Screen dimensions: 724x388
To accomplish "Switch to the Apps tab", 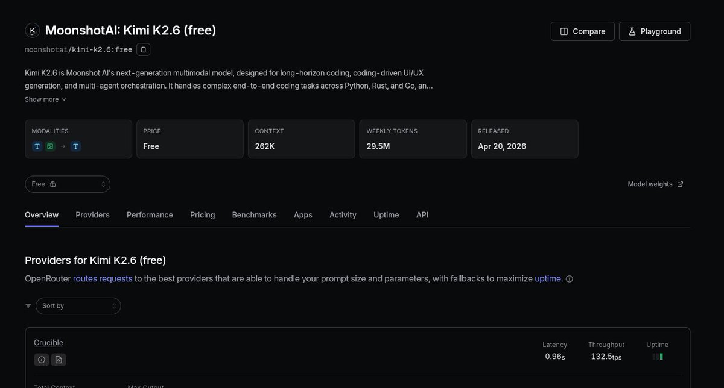I will point(303,215).
